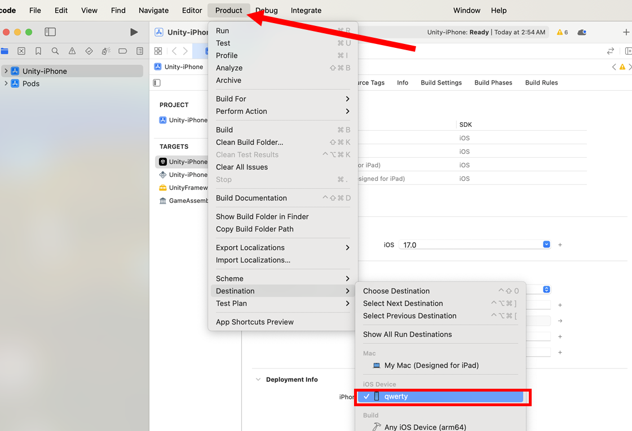The height and width of the screenshot is (431, 632).
Task: Choose Archive from Product menu
Action: 282,80
